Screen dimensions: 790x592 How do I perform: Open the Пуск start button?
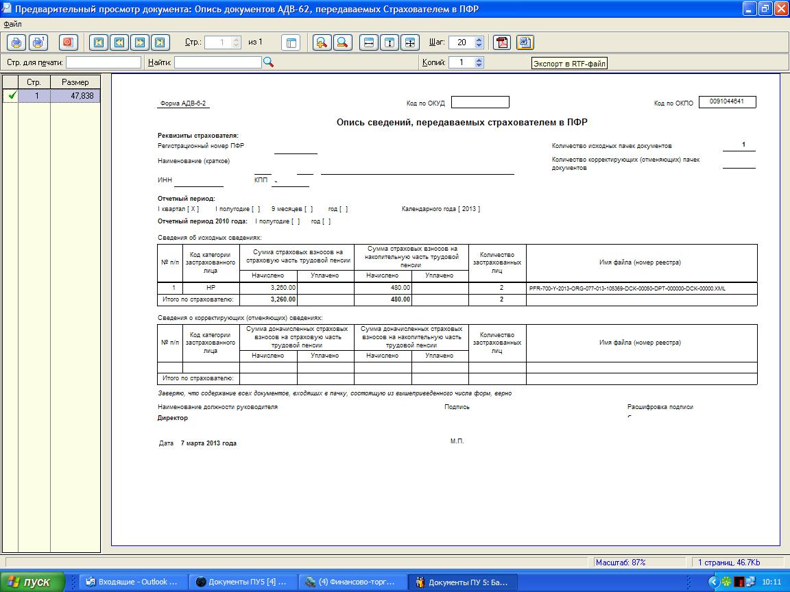tap(31, 582)
